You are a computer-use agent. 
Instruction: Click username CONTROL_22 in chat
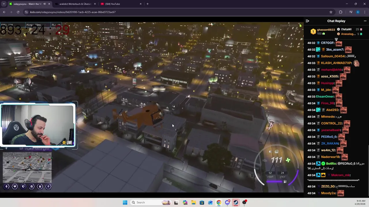[332, 123]
